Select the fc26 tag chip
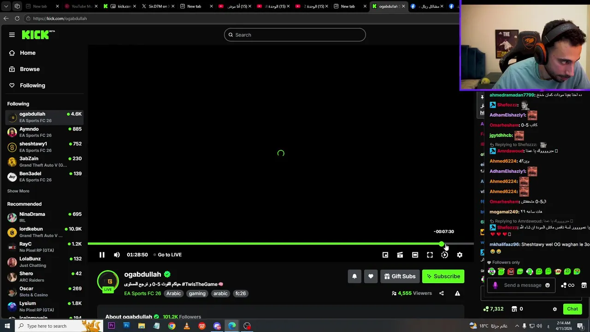Image resolution: width=590 pixels, height=332 pixels. tap(241, 293)
